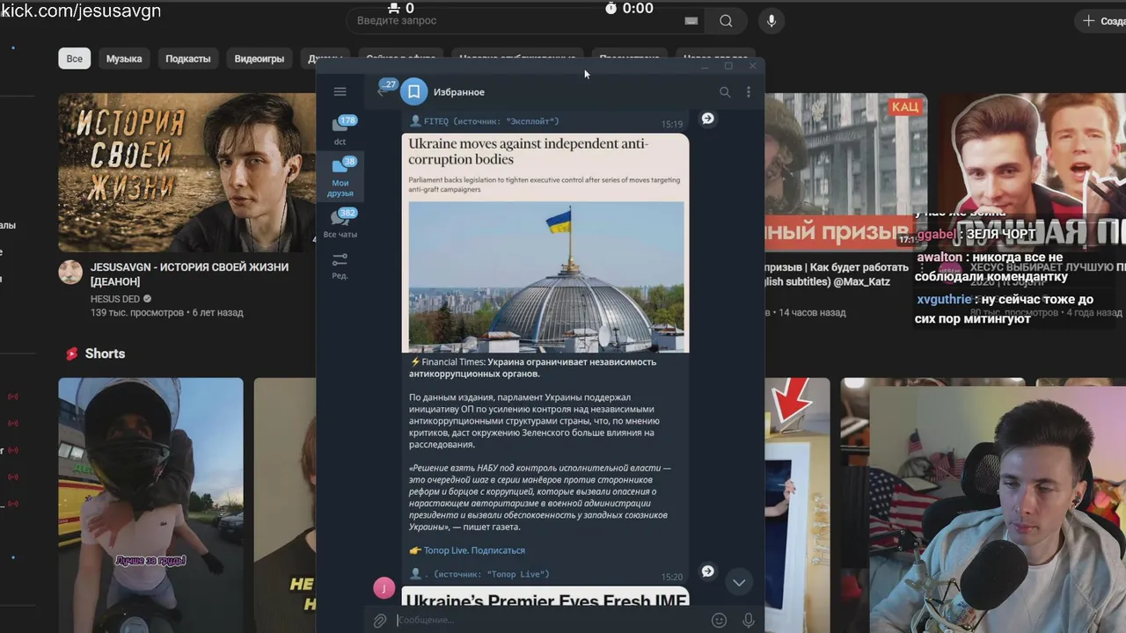1126x633 pixels.
Task: Maximize the Telegram window
Action: (x=728, y=66)
